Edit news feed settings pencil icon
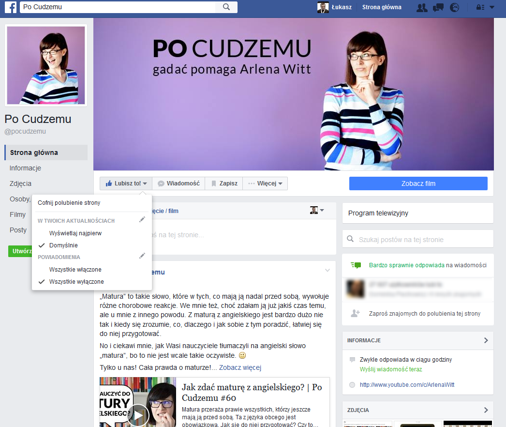The image size is (506, 427). click(142, 220)
